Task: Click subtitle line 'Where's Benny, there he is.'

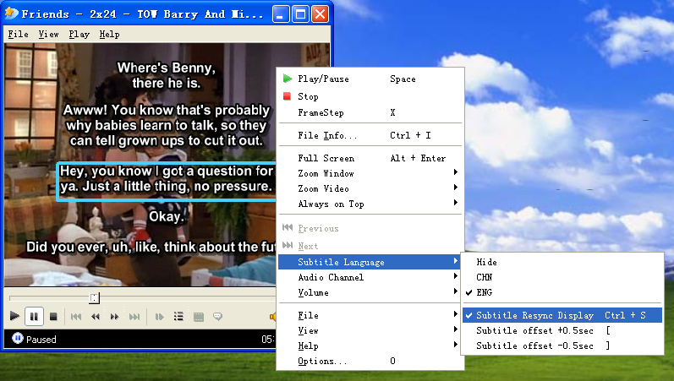Action: pyautogui.click(x=167, y=75)
